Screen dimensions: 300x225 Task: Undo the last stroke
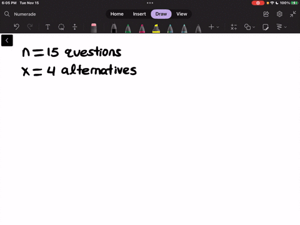tap(17, 27)
